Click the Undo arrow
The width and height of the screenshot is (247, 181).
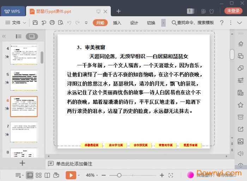point(69,23)
